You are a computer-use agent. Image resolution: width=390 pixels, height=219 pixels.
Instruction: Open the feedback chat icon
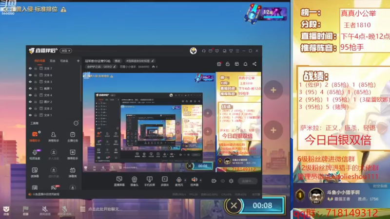point(217,51)
